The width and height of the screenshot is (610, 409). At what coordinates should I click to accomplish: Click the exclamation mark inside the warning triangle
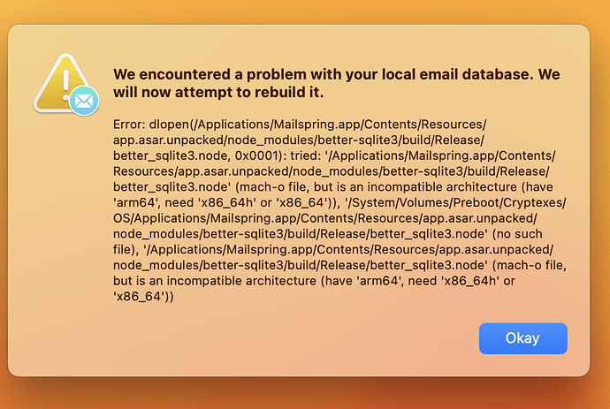coord(65,84)
